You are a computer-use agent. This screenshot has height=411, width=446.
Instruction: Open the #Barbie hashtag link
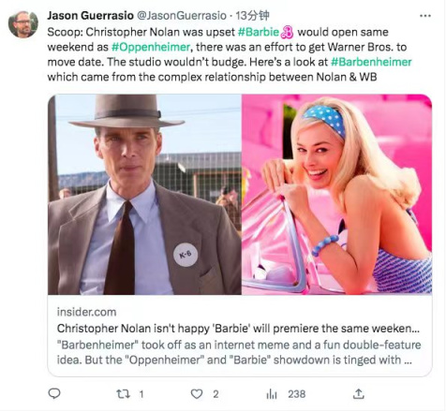tap(259, 32)
